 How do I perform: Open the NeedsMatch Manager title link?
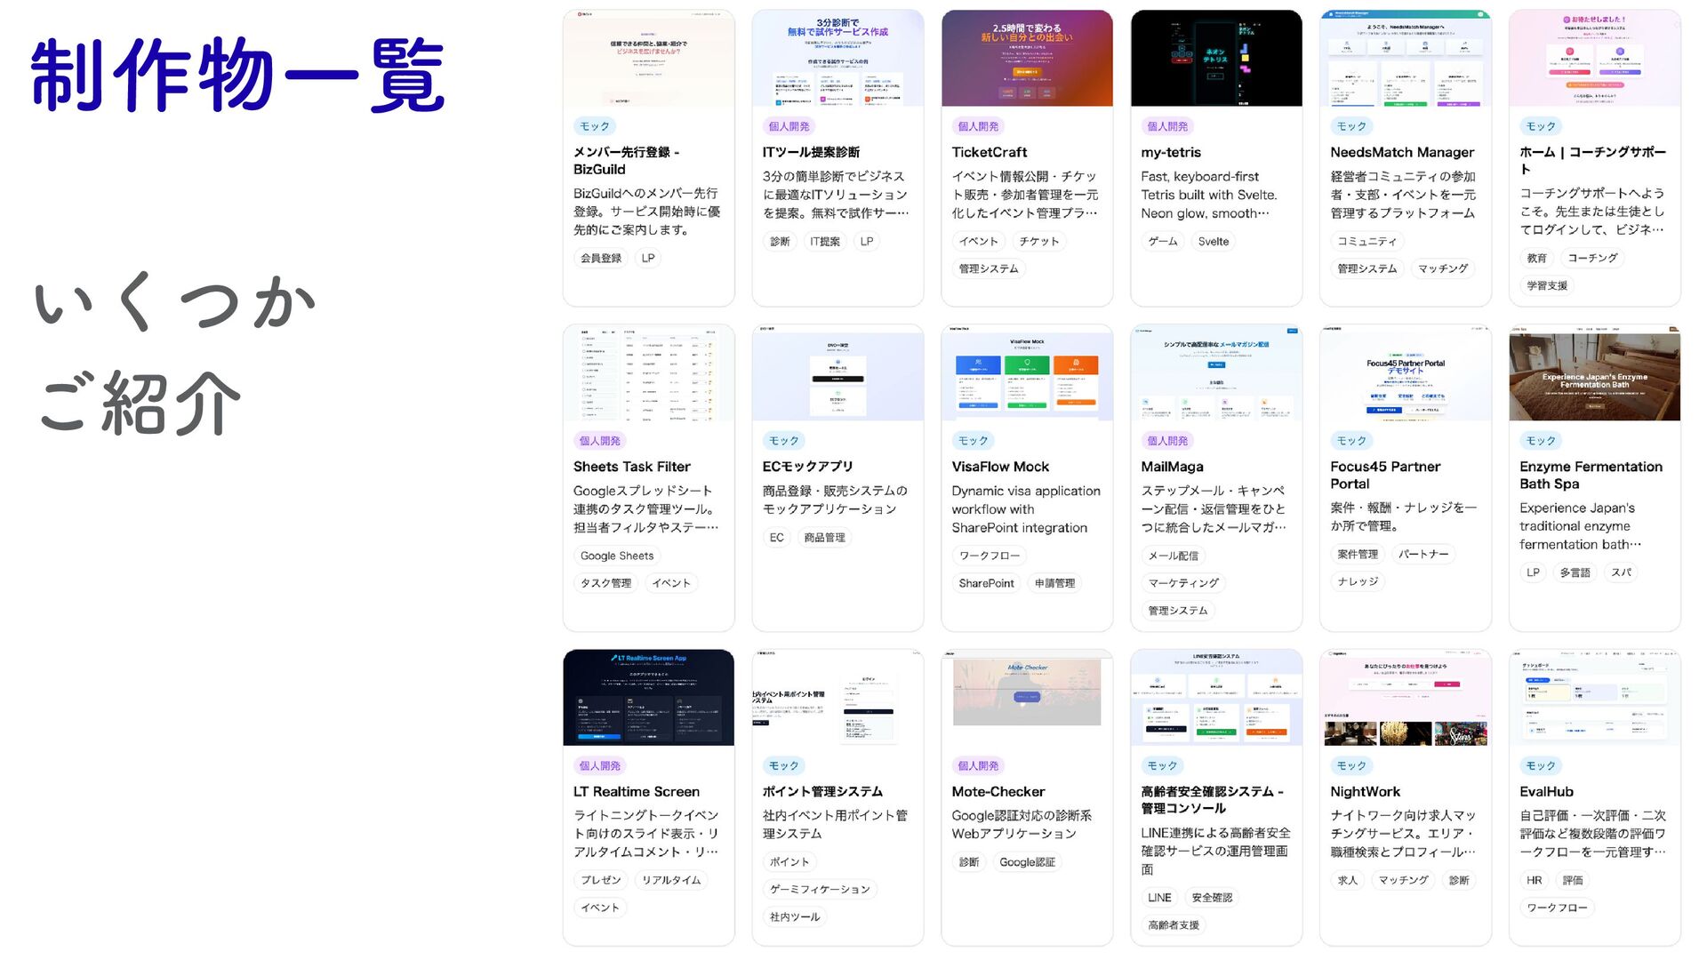(1401, 152)
